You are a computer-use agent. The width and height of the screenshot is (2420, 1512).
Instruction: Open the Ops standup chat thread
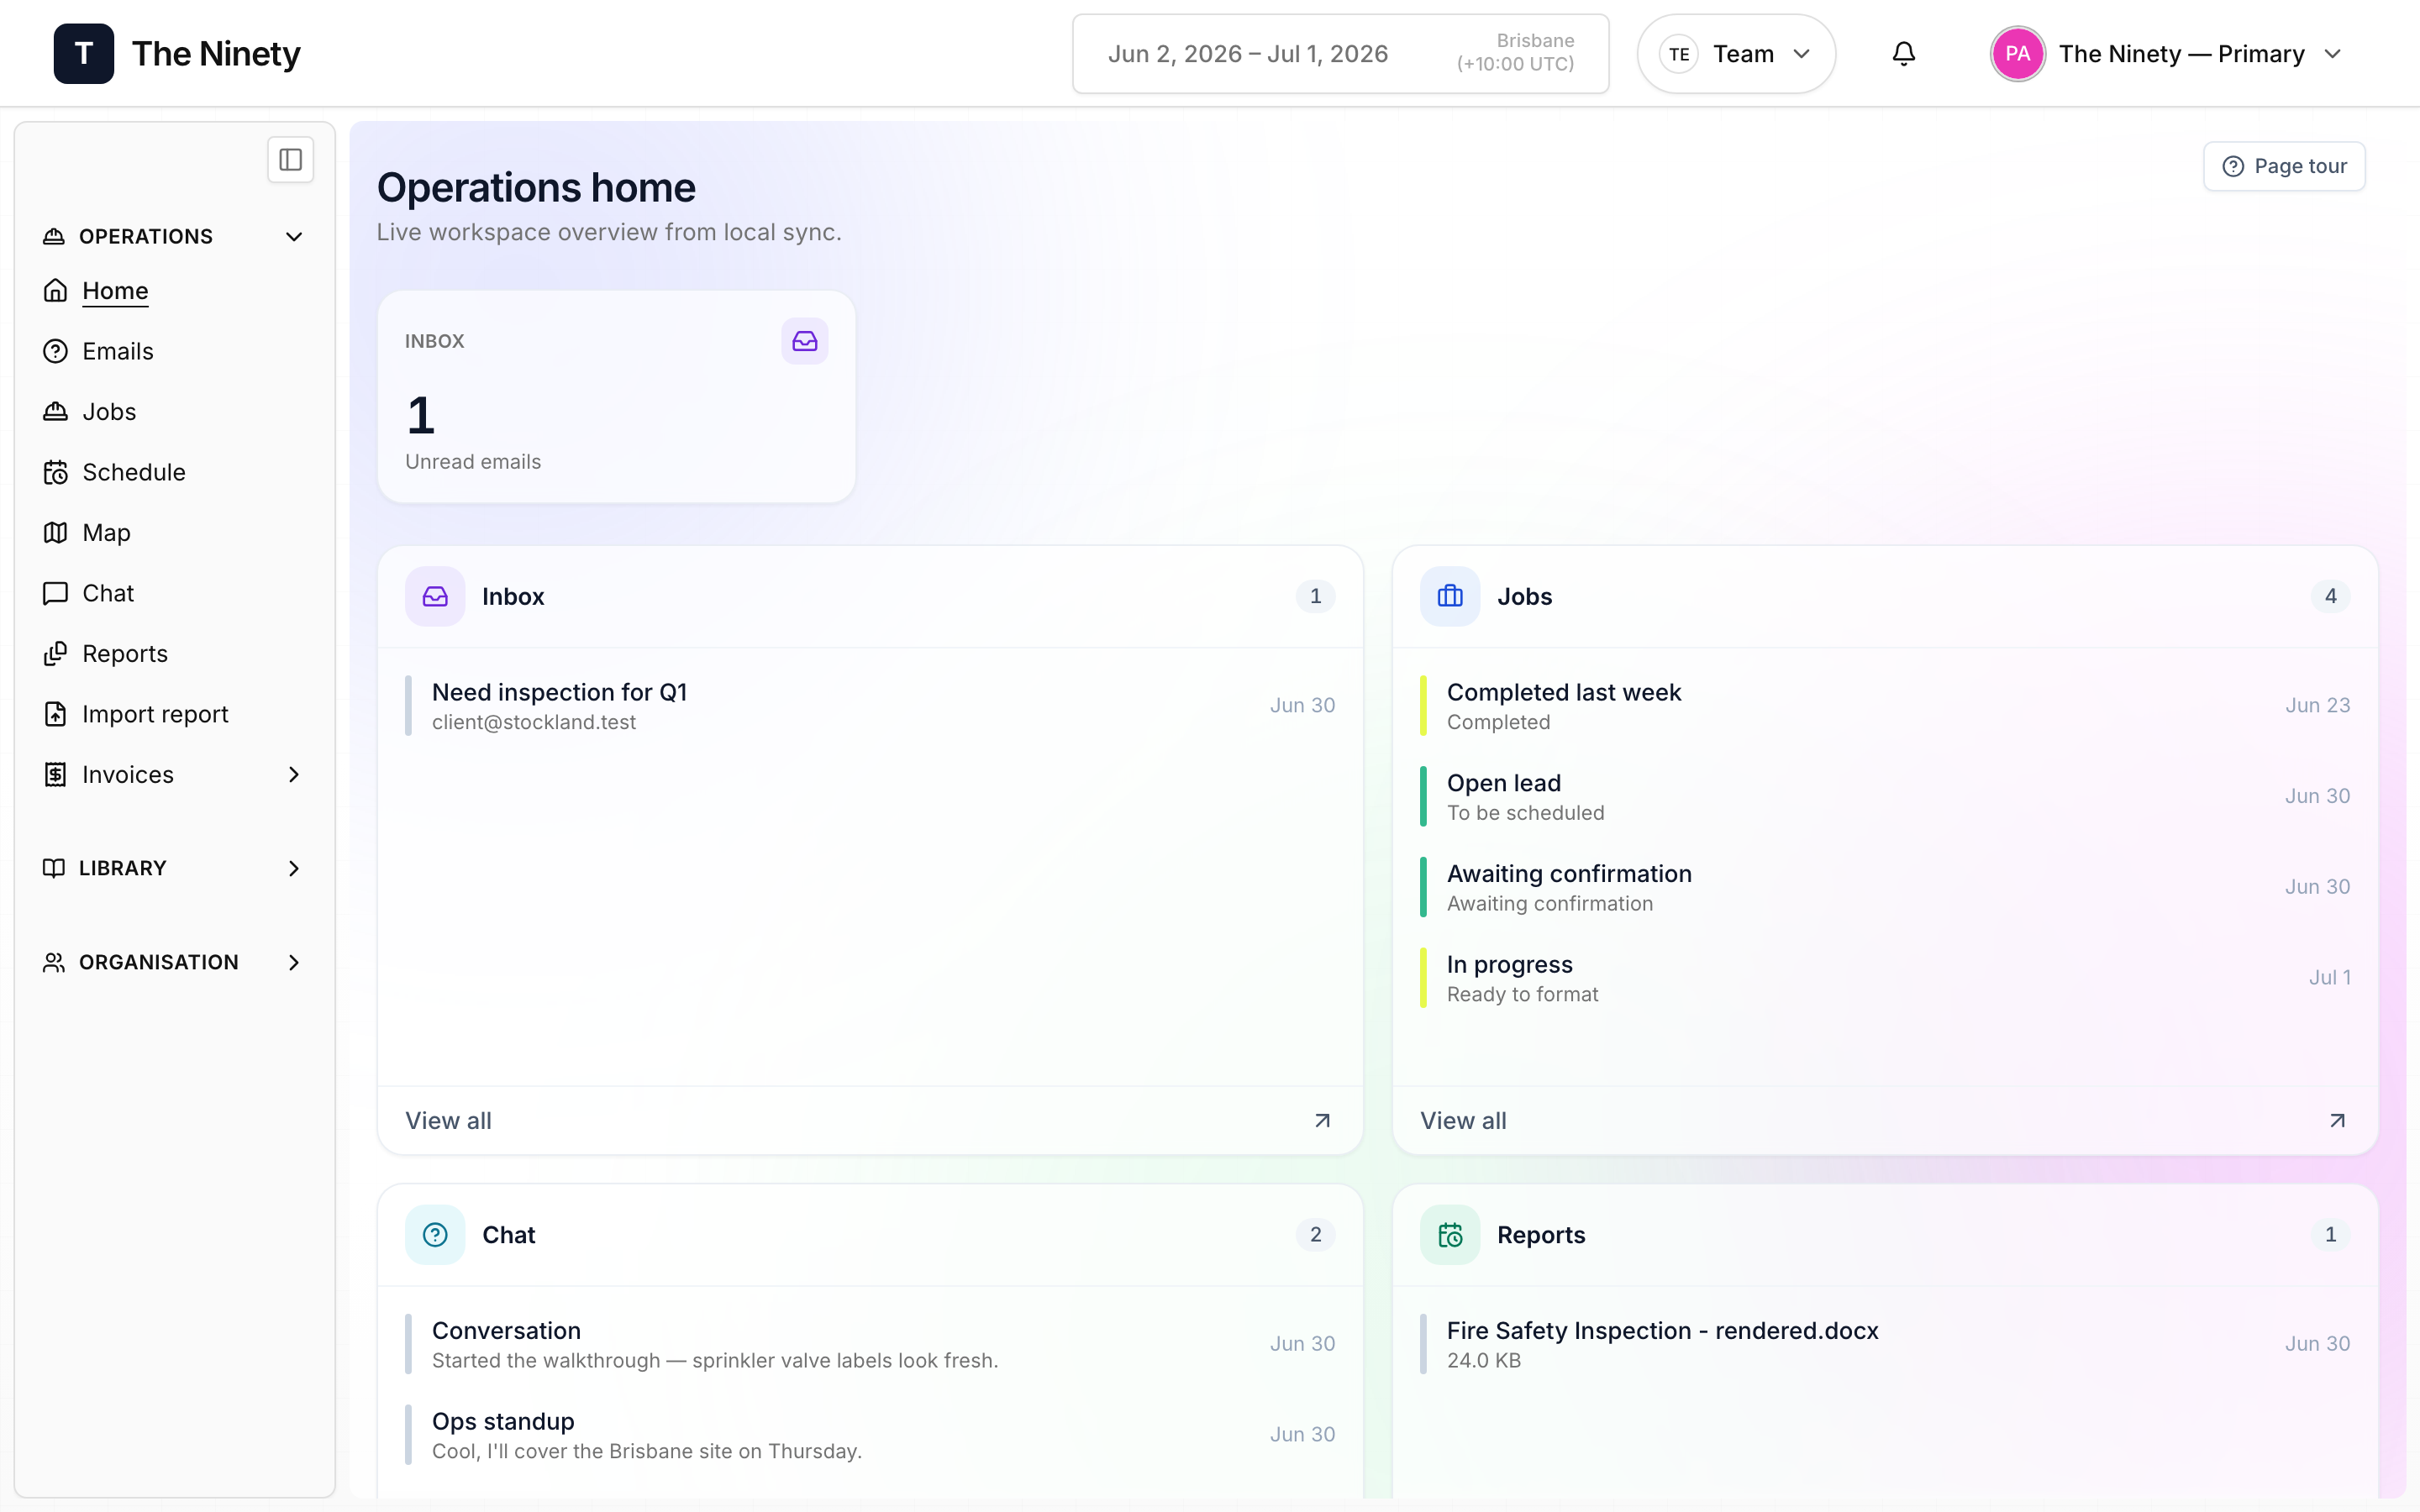[x=870, y=1435]
